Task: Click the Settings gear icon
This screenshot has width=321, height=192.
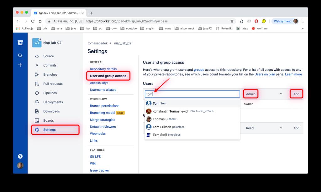Action: coord(37,130)
